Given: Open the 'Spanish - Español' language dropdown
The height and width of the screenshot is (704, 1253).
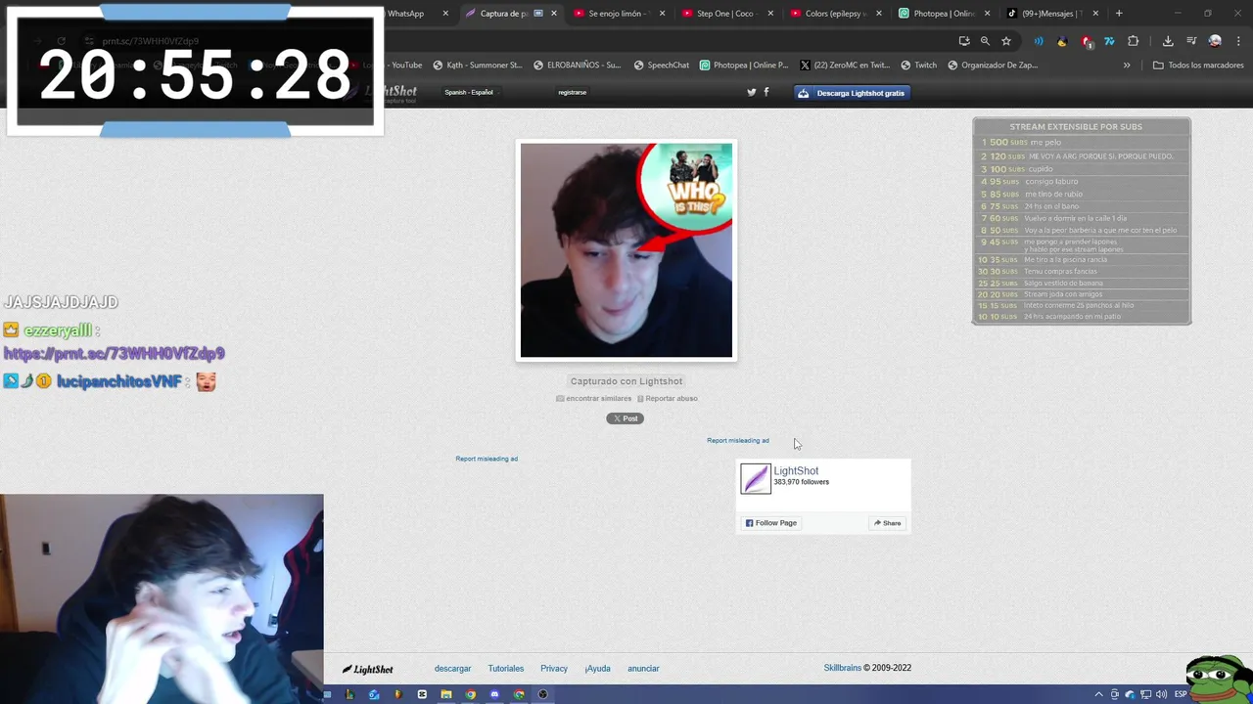Looking at the screenshot, I should 470,93.
